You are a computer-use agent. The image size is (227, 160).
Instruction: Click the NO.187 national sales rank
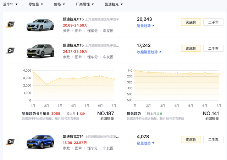click(x=106, y=114)
